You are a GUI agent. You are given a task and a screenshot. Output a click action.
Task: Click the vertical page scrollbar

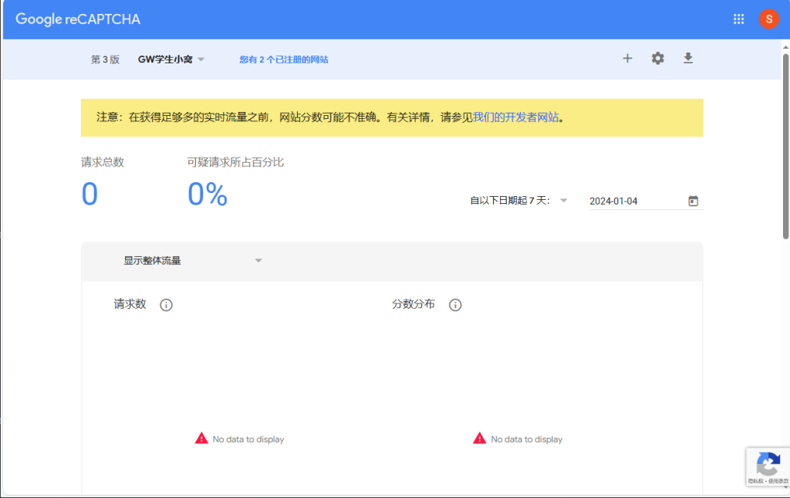(x=785, y=146)
